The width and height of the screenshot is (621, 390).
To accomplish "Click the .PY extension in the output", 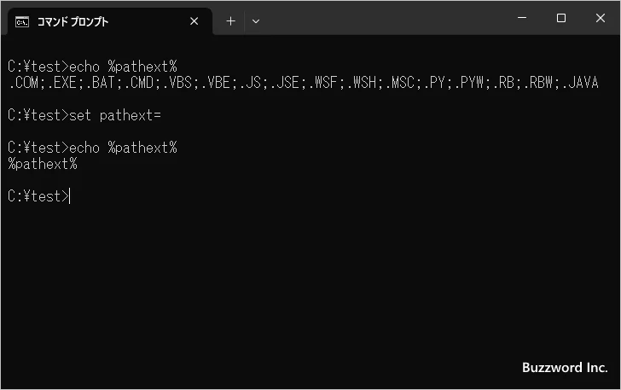I will pos(435,83).
